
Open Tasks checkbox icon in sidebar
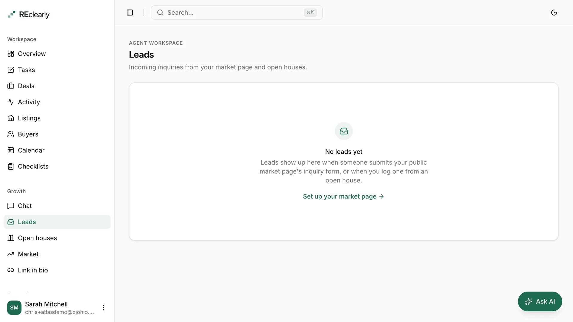coord(11,70)
